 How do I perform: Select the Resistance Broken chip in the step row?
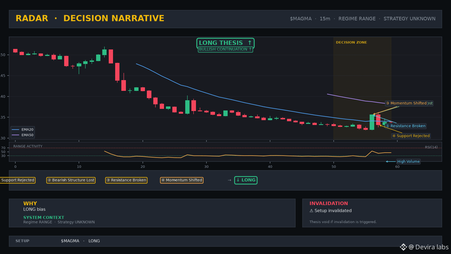126,180
